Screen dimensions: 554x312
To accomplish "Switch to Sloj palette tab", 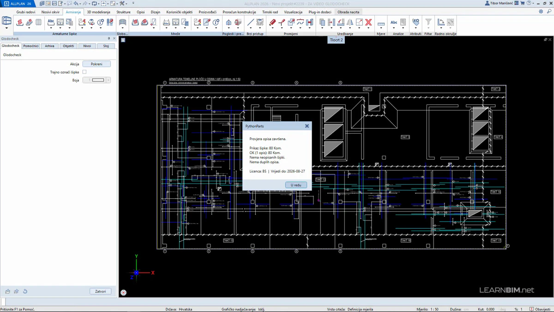I will (x=106, y=46).
